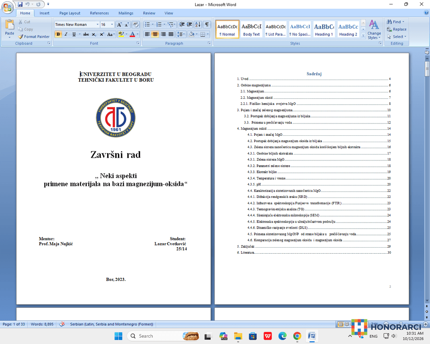The width and height of the screenshot is (430, 344).
Task: Open Change Styles dropdown
Action: click(x=374, y=29)
